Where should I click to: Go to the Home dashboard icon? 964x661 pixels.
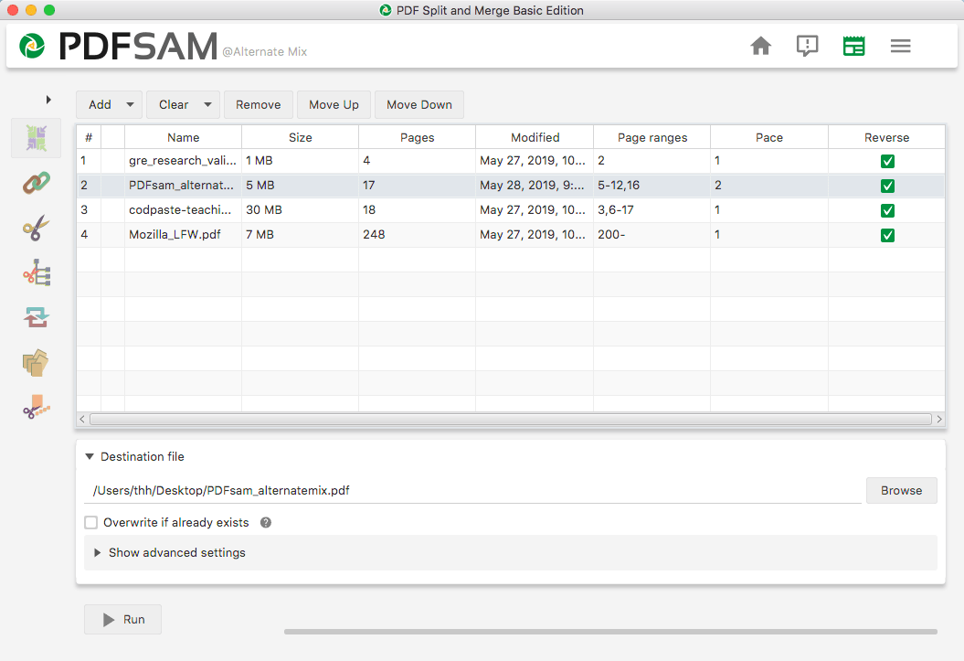(760, 46)
